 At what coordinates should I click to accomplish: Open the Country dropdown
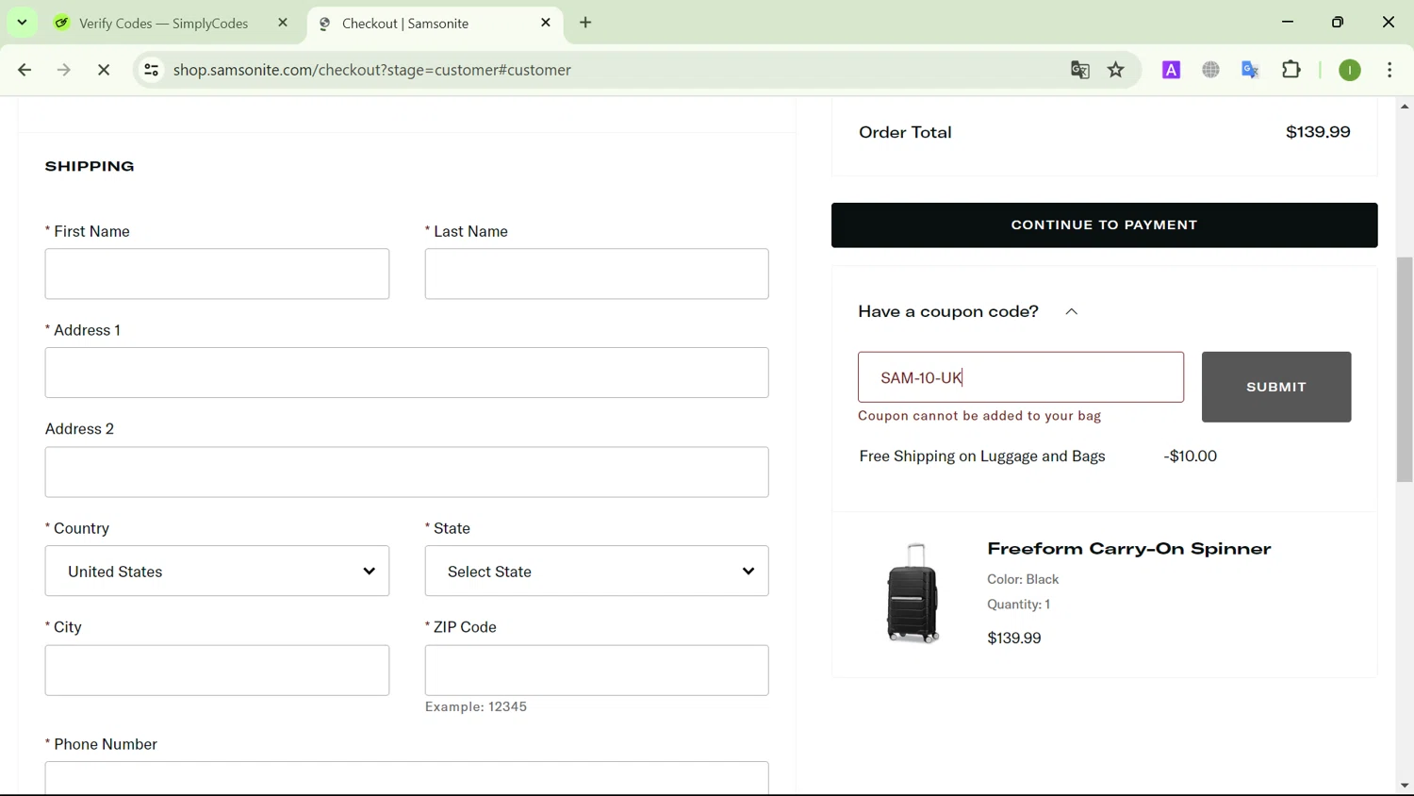(x=217, y=571)
